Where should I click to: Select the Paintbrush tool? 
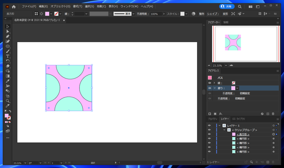pos(8,52)
